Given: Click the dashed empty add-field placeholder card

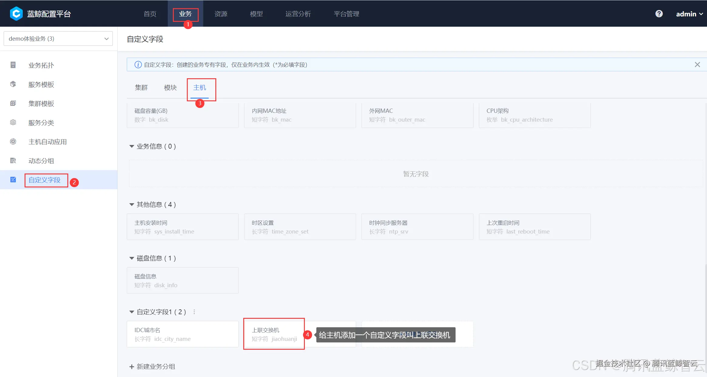Looking at the screenshot, I should click(464, 334).
